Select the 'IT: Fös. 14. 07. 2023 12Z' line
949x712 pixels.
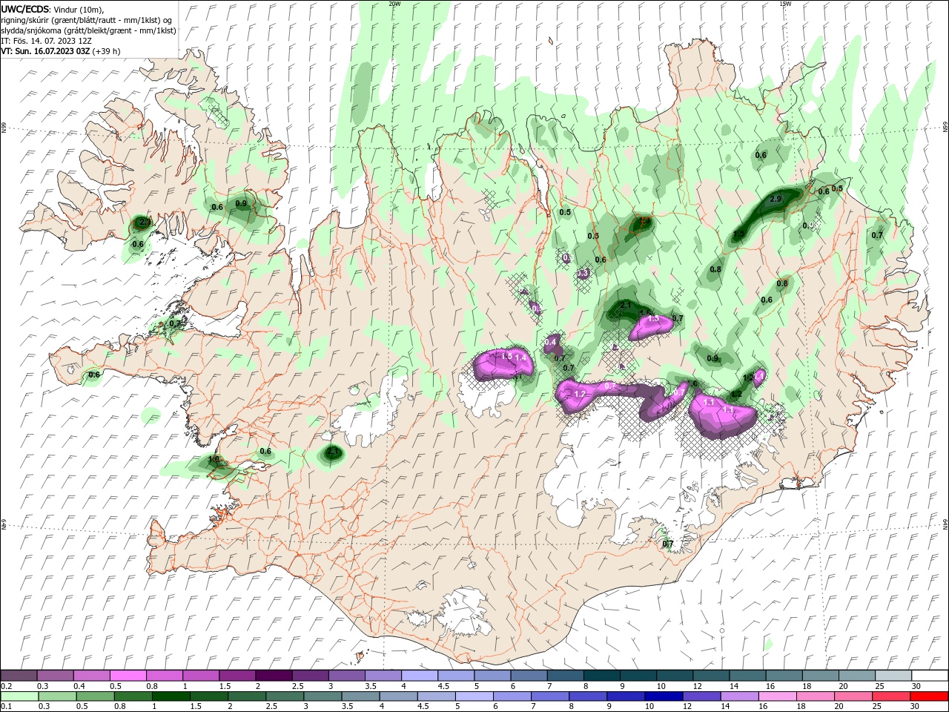click(47, 41)
